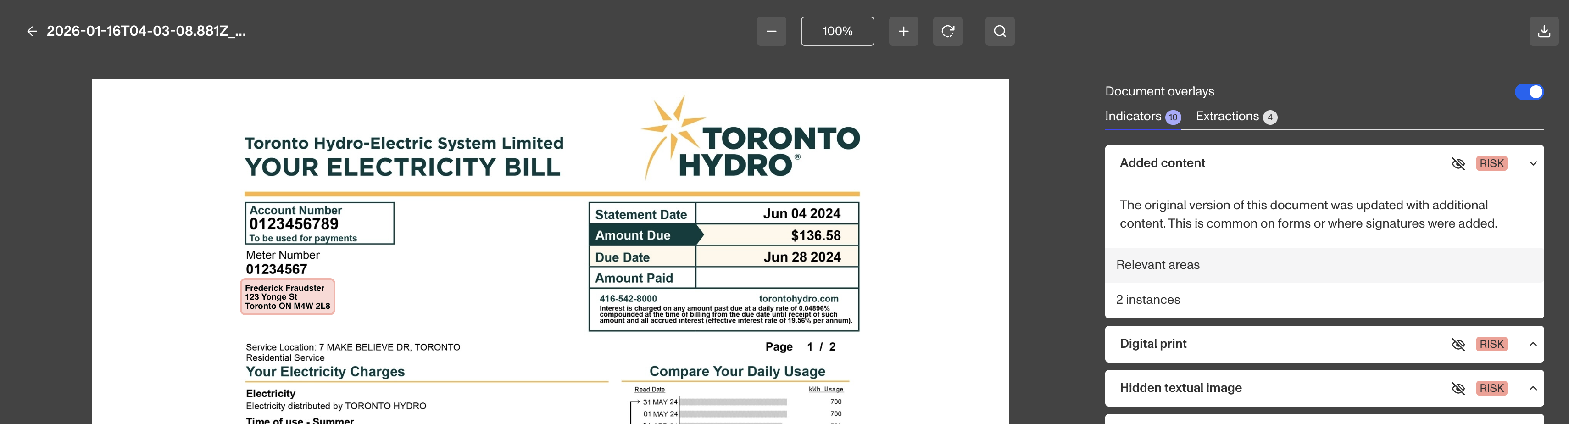Click the phone number 416-542-8000
This screenshot has width=1569, height=424.
(628, 299)
